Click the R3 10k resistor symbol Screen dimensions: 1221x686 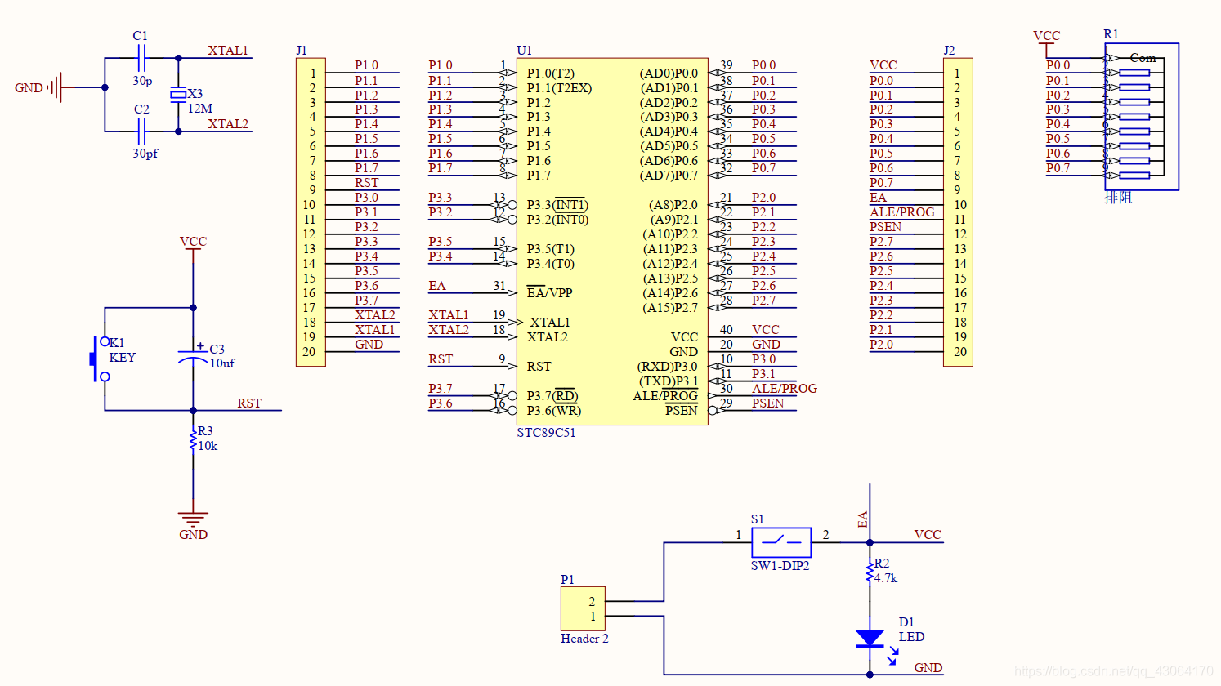(x=193, y=441)
